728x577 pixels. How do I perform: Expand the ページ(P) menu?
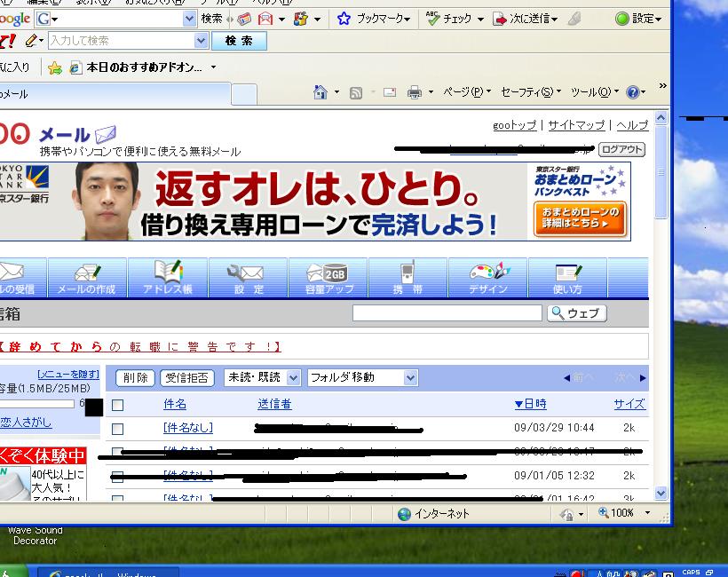(x=467, y=92)
